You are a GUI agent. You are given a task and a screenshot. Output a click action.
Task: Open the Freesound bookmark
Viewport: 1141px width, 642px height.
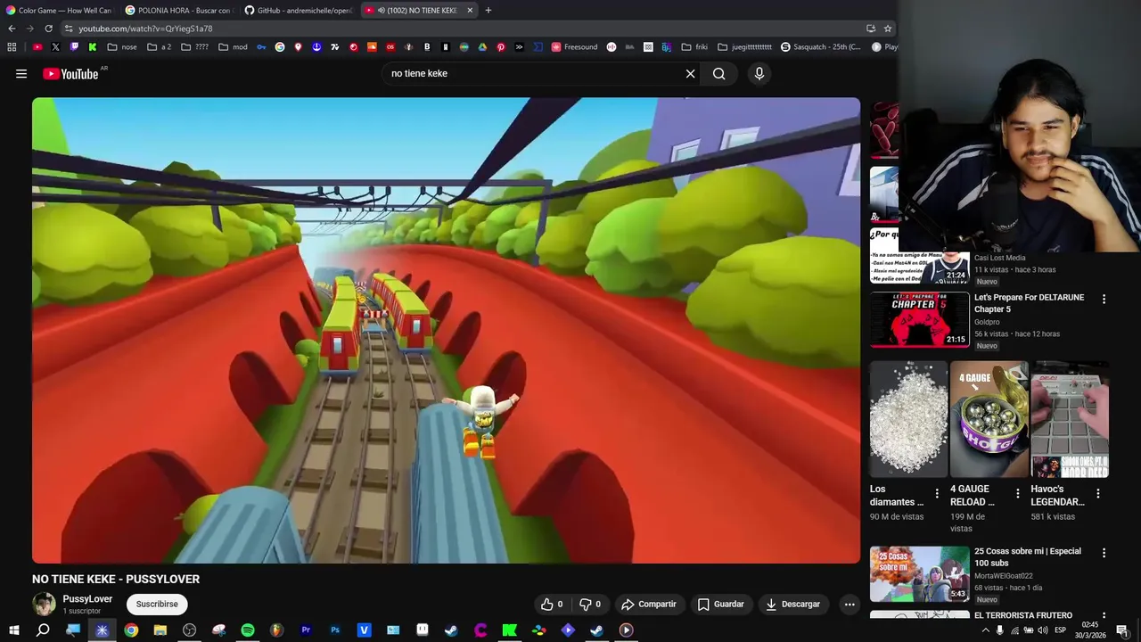click(x=574, y=47)
